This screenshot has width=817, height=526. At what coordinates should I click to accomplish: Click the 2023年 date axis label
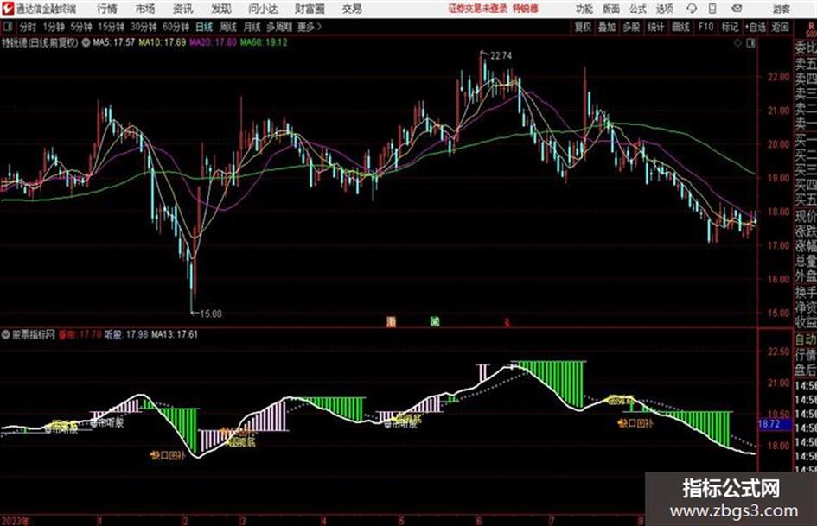pos(15,521)
